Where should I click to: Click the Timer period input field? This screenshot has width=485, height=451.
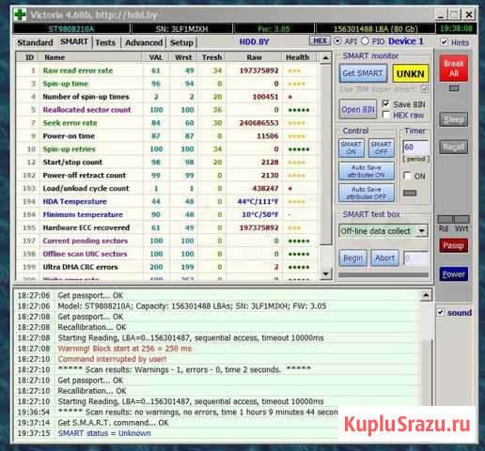click(x=415, y=147)
